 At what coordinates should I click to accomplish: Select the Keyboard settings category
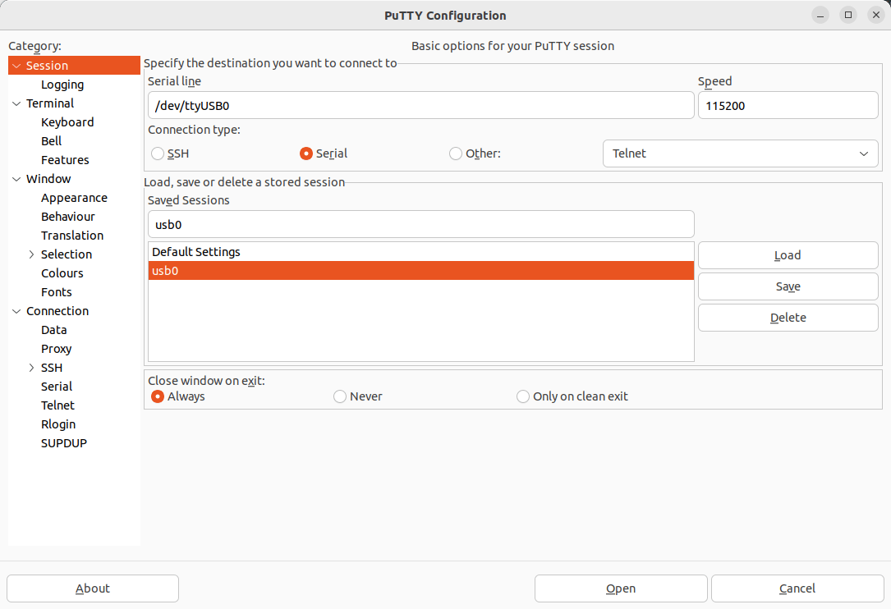(67, 121)
